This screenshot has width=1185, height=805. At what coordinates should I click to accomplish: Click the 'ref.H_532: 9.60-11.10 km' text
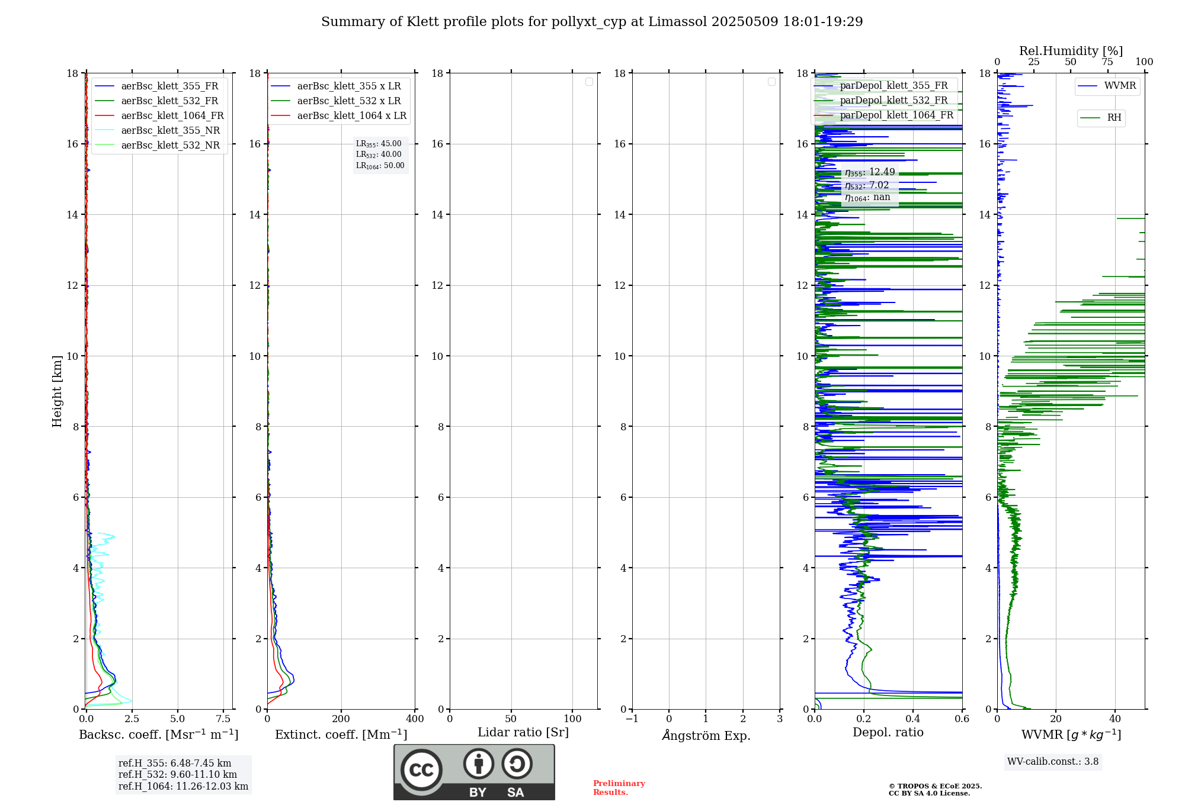pos(178,775)
